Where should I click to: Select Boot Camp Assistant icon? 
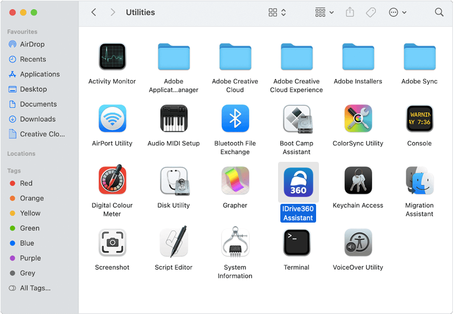coord(297,119)
